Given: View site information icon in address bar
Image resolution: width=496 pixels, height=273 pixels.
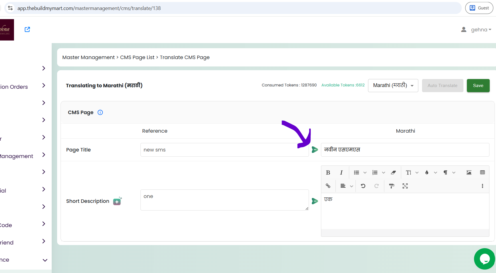Looking at the screenshot, I should [10, 8].
